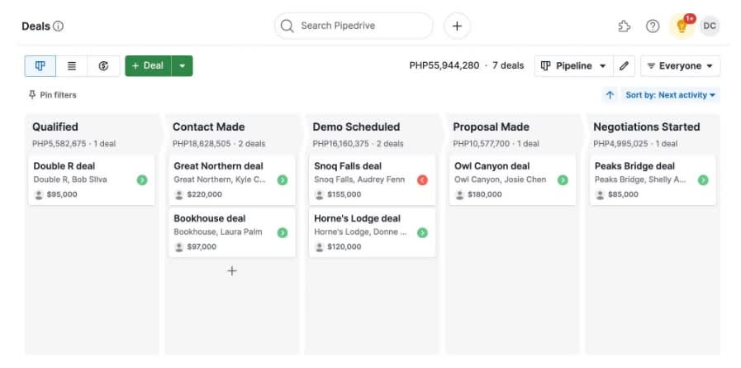The width and height of the screenshot is (741, 368).
Task: Click the quick add plus button
Action: point(457,26)
